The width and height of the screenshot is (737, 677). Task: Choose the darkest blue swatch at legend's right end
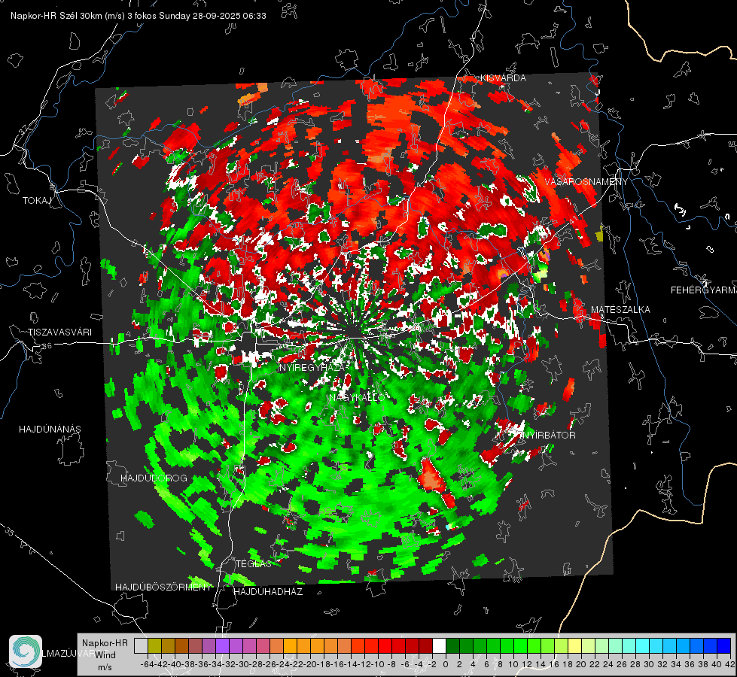click(x=724, y=645)
